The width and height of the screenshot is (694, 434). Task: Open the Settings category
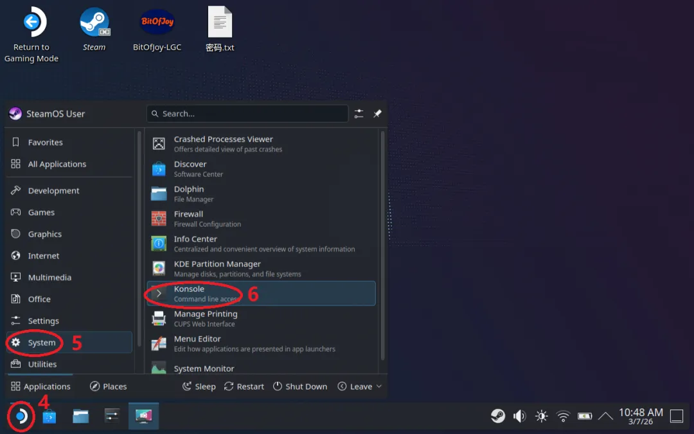coord(69,321)
